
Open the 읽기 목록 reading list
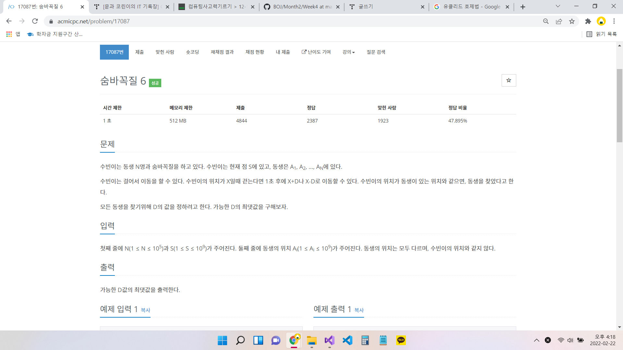pyautogui.click(x=602, y=34)
